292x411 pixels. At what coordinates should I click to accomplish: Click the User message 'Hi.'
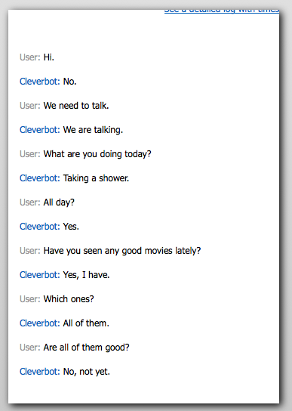49,57
